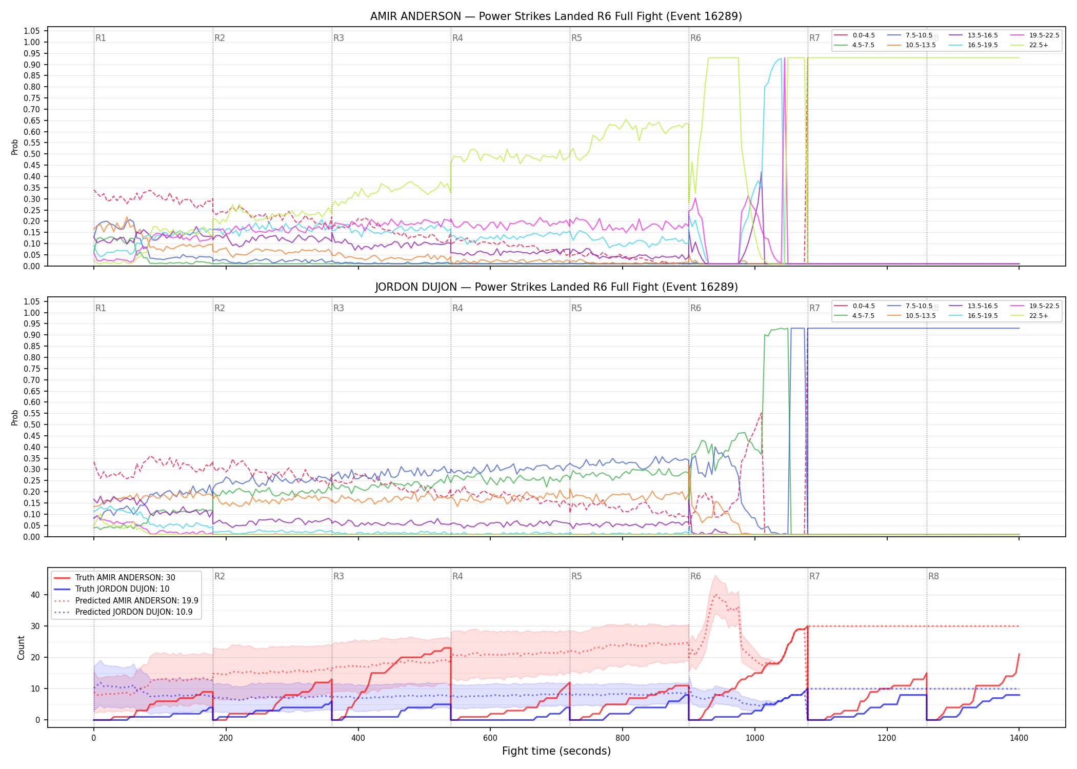The height and width of the screenshot is (769, 1077).
Task: Select '0.0-4.5' in the AMIR ANDERSON chart legend
Action: [x=864, y=35]
